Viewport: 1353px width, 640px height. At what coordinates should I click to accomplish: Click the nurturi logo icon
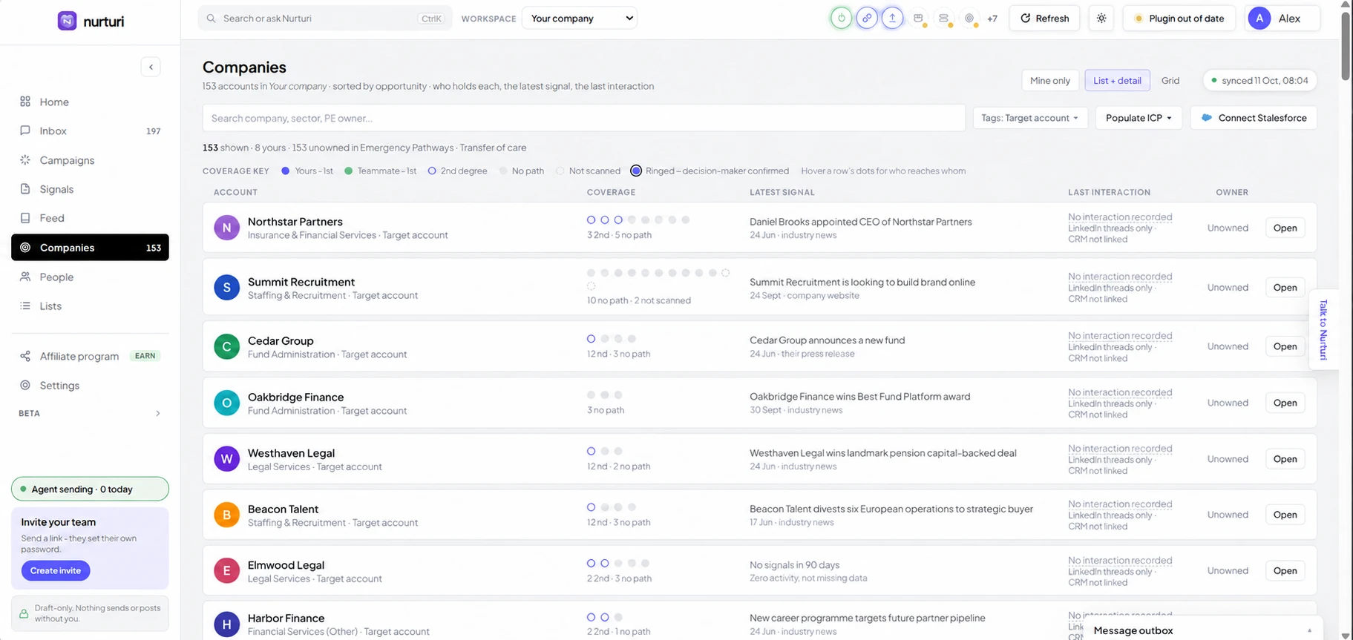point(67,21)
